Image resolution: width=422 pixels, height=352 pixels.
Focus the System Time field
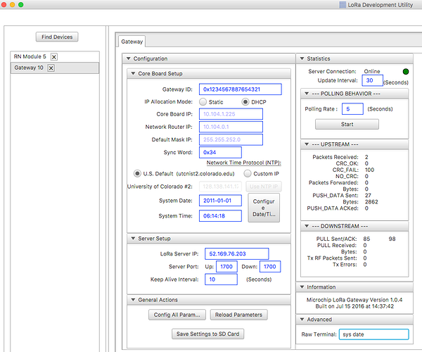[x=220, y=215]
